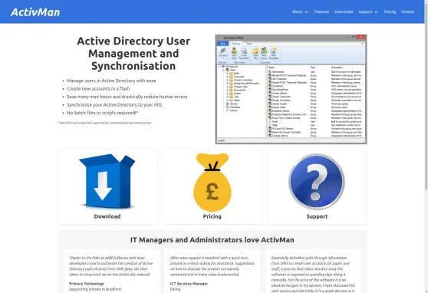Click the Primary Technology testimonial card
428x293 pixels.
pyautogui.click(x=112, y=272)
